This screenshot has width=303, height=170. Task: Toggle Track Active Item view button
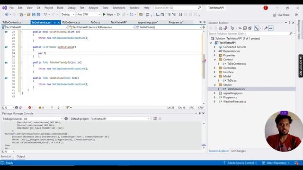pyautogui.click(x=257, y=28)
